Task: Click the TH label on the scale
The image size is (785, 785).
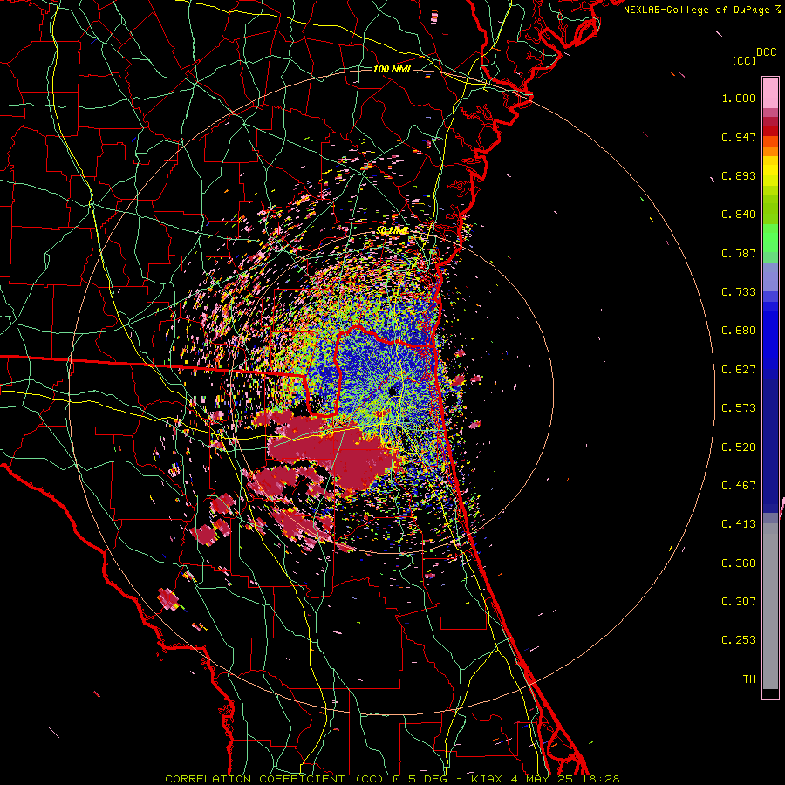Action: pyautogui.click(x=749, y=679)
